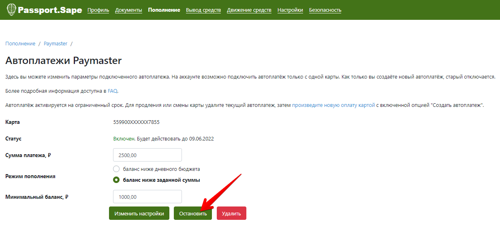The height and width of the screenshot is (249, 500).
Task: Click the Passport.Sape brand name
Action: pyautogui.click(x=50, y=10)
